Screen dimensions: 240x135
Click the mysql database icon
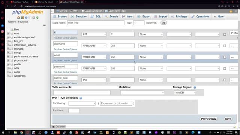point(12,52)
